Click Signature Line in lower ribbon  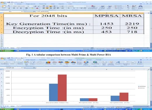(126, 63)
